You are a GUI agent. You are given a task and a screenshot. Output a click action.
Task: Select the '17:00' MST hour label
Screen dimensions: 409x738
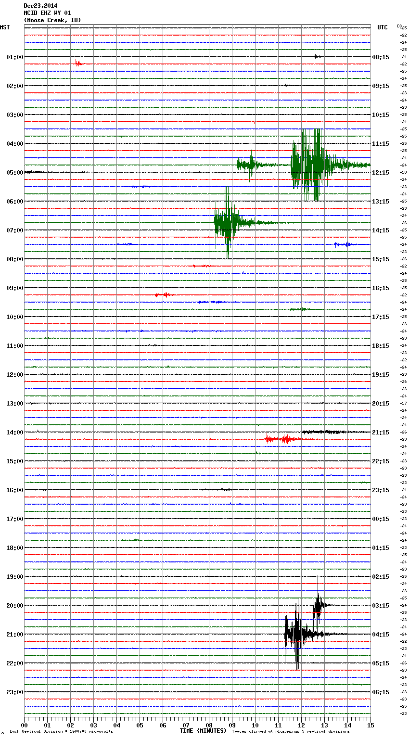coord(15,519)
